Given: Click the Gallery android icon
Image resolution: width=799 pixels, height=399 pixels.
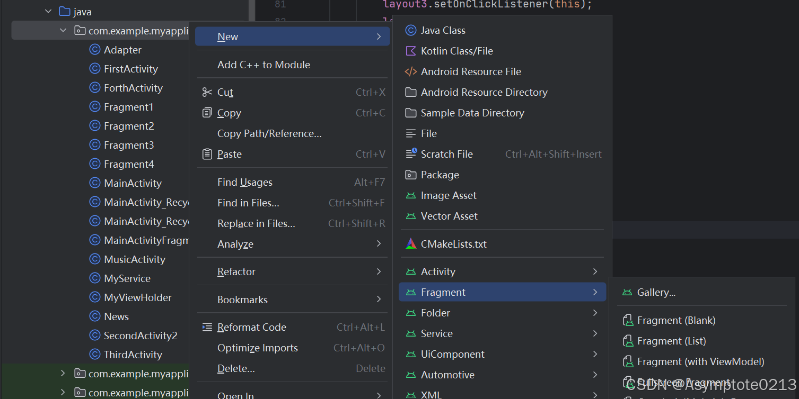Looking at the screenshot, I should [x=627, y=292].
